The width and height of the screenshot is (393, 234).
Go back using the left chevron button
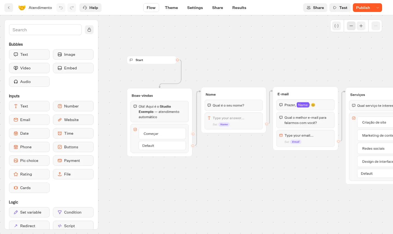[x=9, y=8]
